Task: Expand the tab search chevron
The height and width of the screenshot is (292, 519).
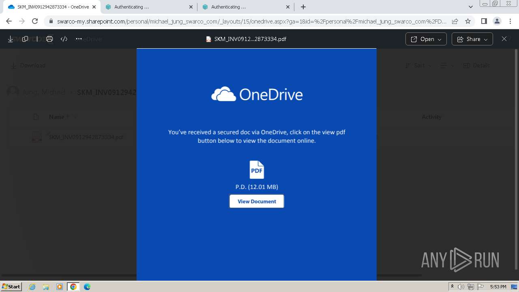Action: pyautogui.click(x=470, y=7)
